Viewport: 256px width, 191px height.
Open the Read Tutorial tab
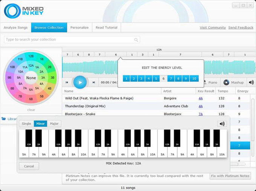[107, 27]
